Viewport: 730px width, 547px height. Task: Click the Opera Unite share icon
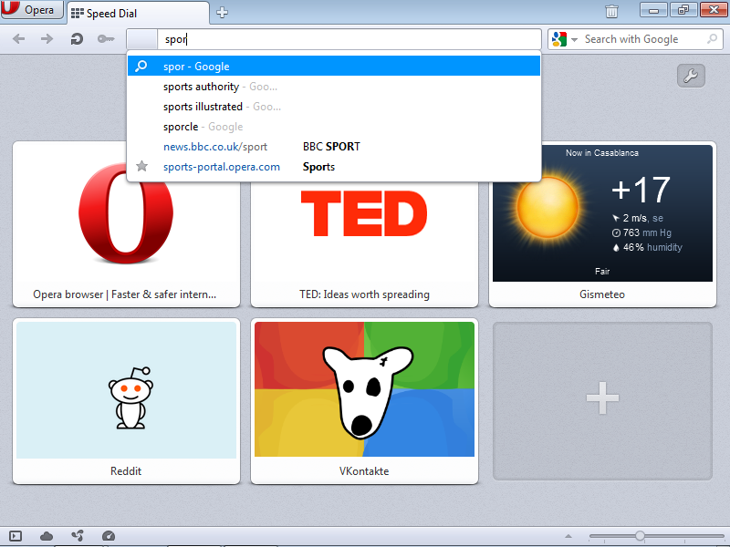point(78,536)
